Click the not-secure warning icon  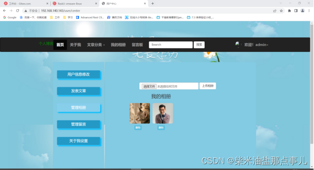25,11
